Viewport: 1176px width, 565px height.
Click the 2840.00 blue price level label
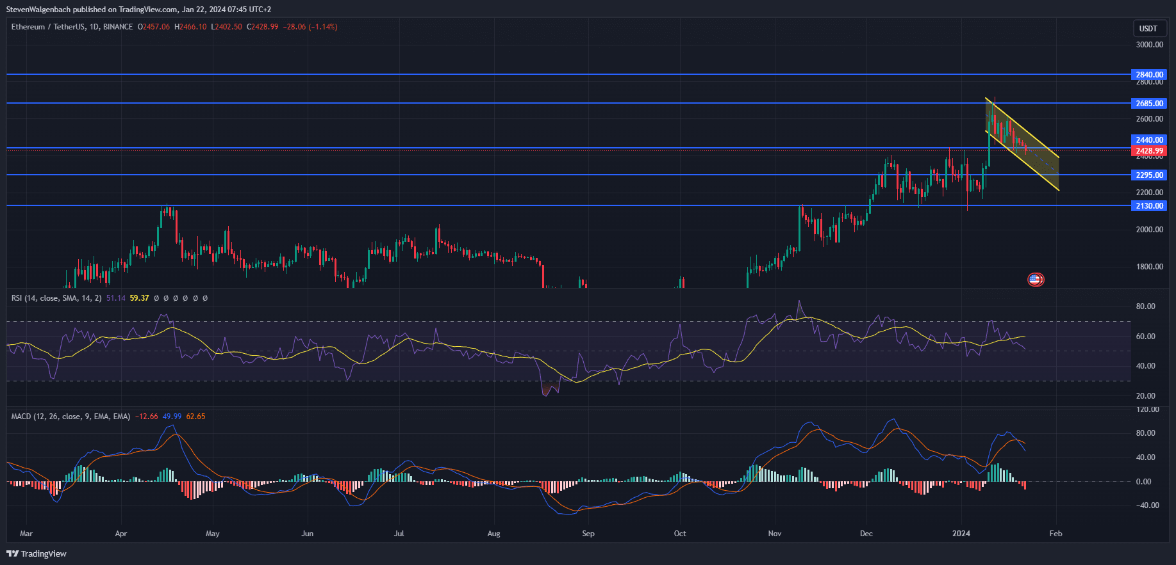point(1149,75)
